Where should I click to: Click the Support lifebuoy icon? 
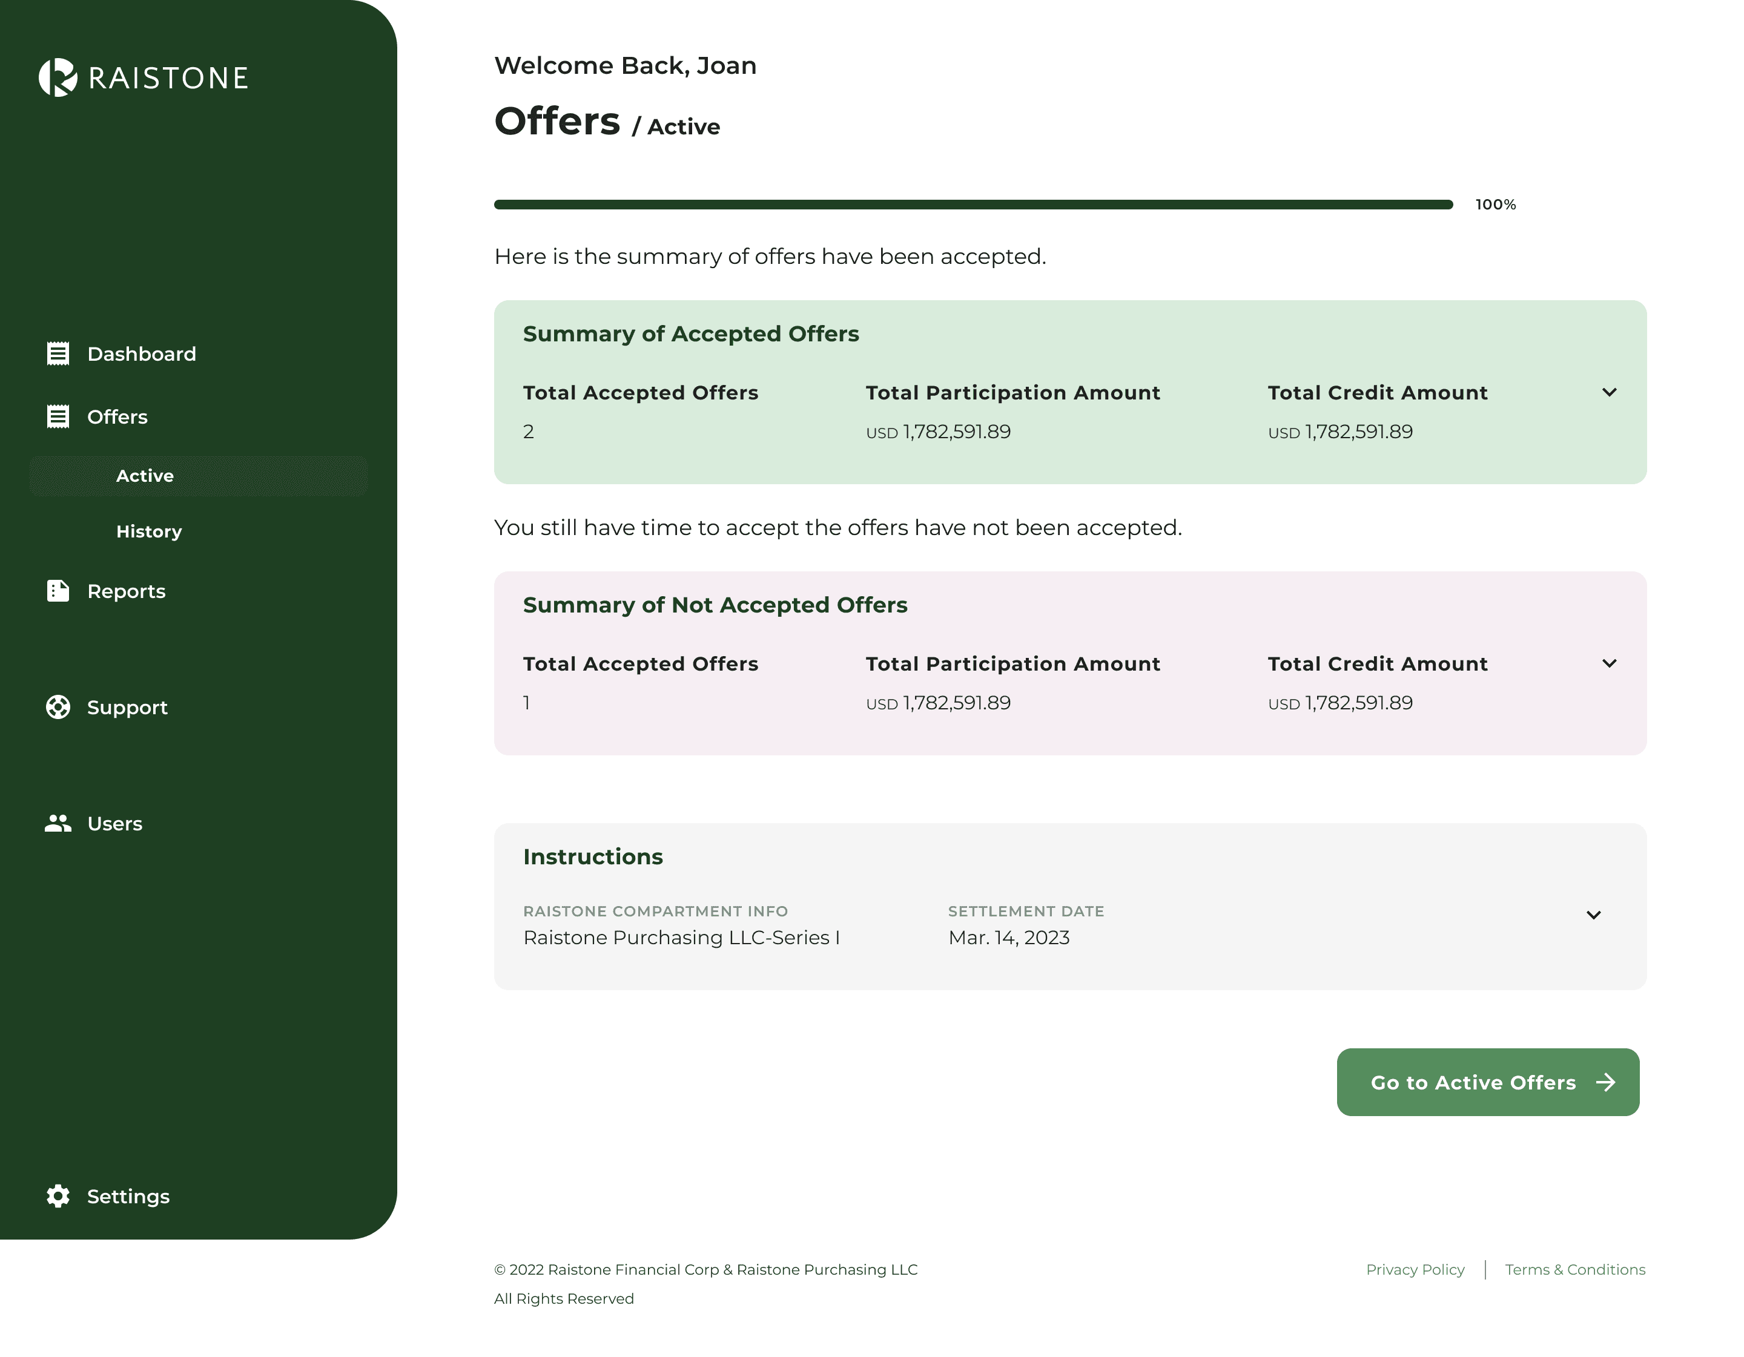[58, 707]
